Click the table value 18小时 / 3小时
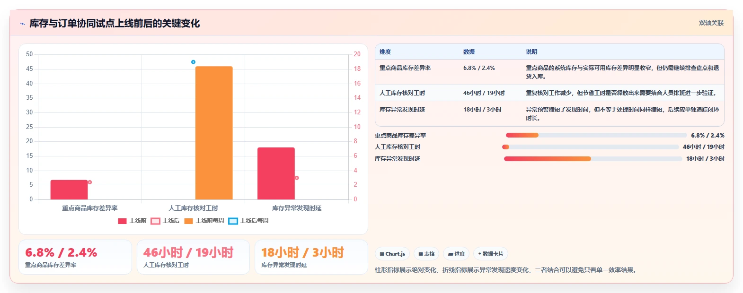Screen dimensions: 743x293 click(482, 110)
